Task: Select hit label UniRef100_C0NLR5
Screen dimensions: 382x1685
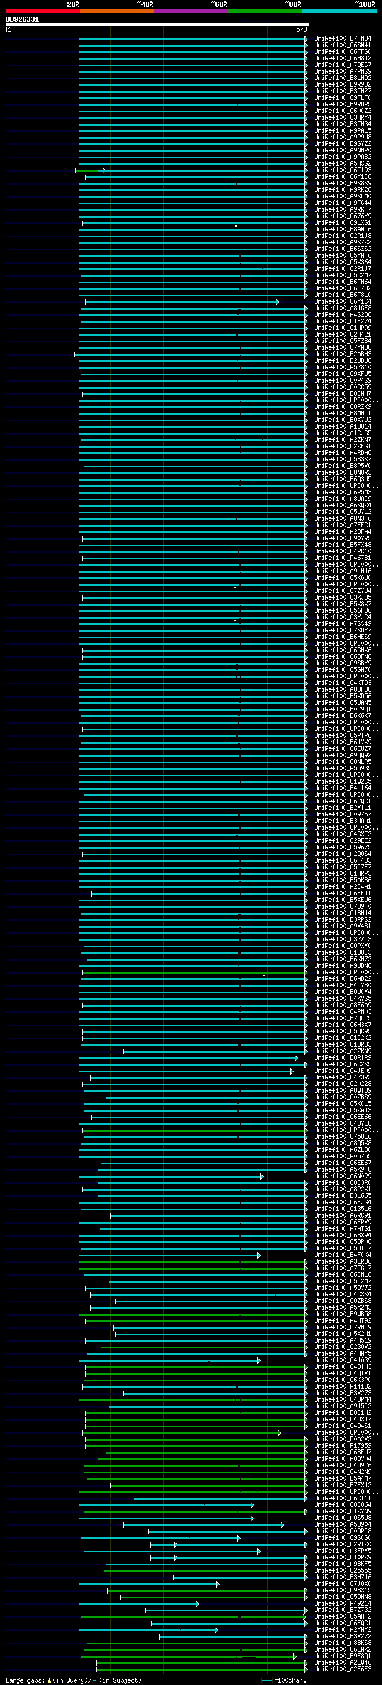Action: pos(342,762)
